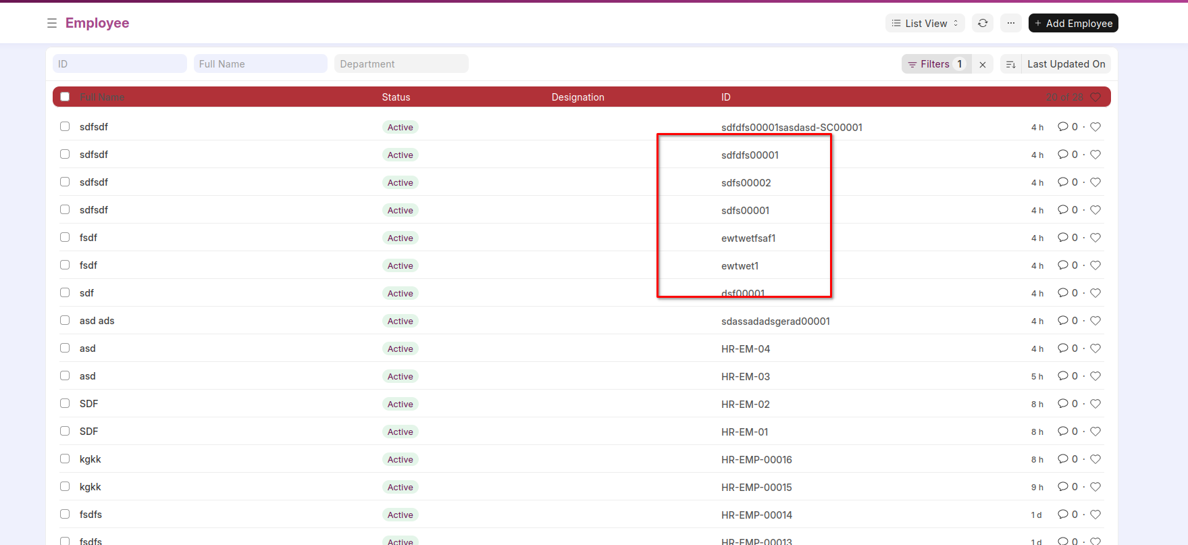Toggle sort direction icon beside Last Updated On
1188x545 pixels.
[x=1010, y=64]
